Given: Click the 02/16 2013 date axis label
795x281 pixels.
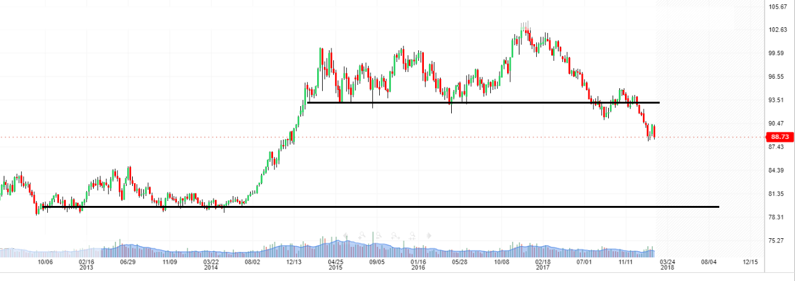Looking at the screenshot, I should tap(86, 265).
